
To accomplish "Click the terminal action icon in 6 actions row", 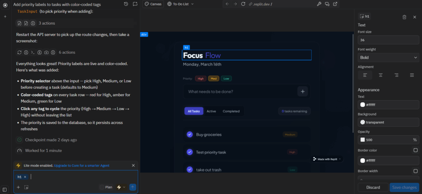I will (x=33, y=52).
